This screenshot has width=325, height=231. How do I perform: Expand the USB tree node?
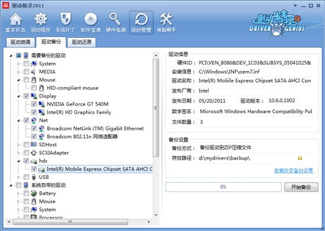(18, 177)
